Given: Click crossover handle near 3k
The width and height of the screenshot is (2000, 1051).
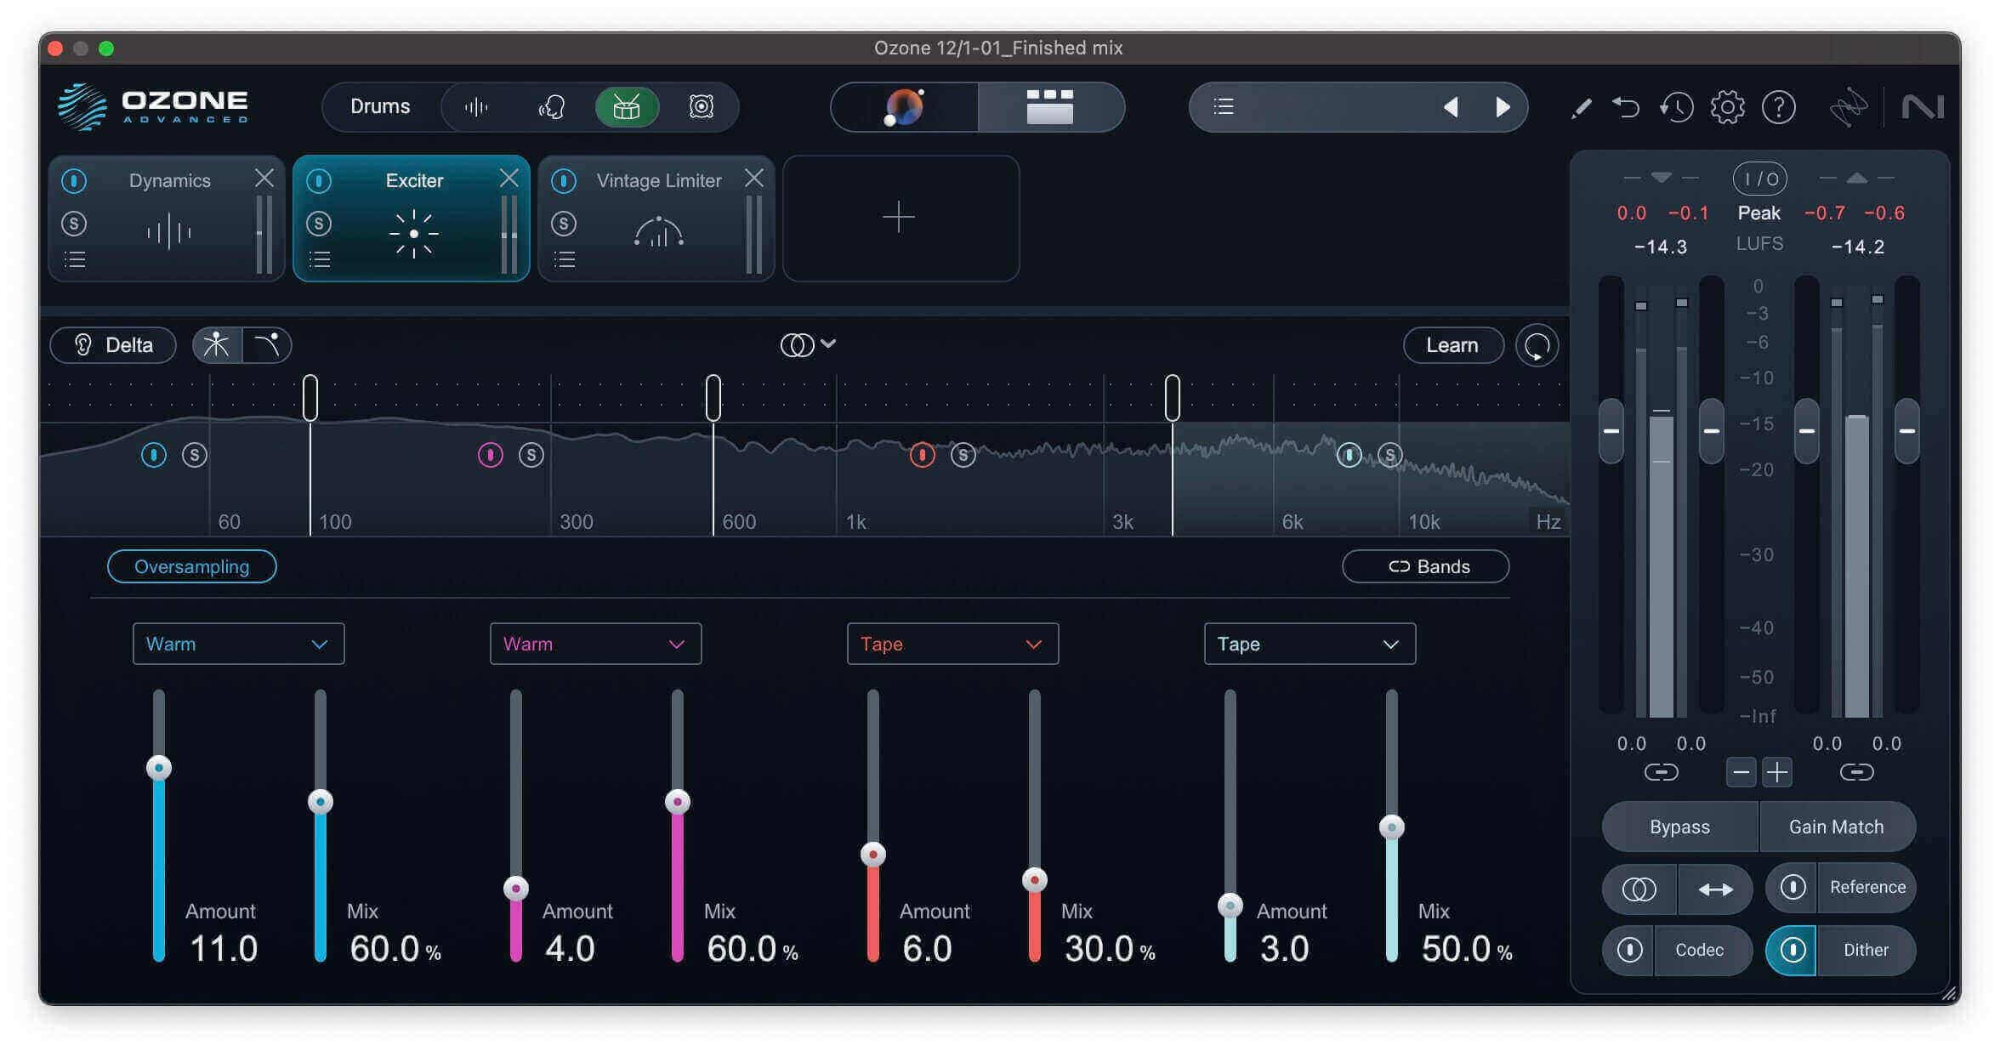Looking at the screenshot, I should tap(1173, 397).
